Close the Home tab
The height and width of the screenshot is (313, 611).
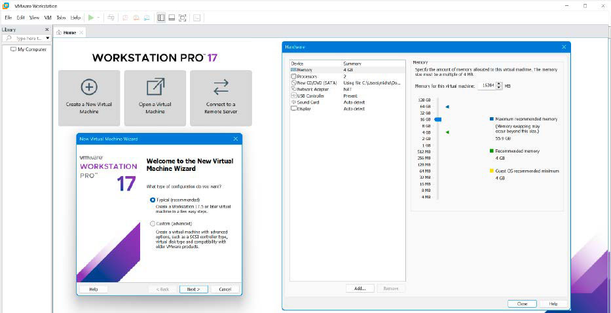click(81, 33)
